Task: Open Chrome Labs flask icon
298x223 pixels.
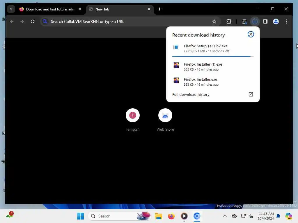Action: click(x=244, y=21)
